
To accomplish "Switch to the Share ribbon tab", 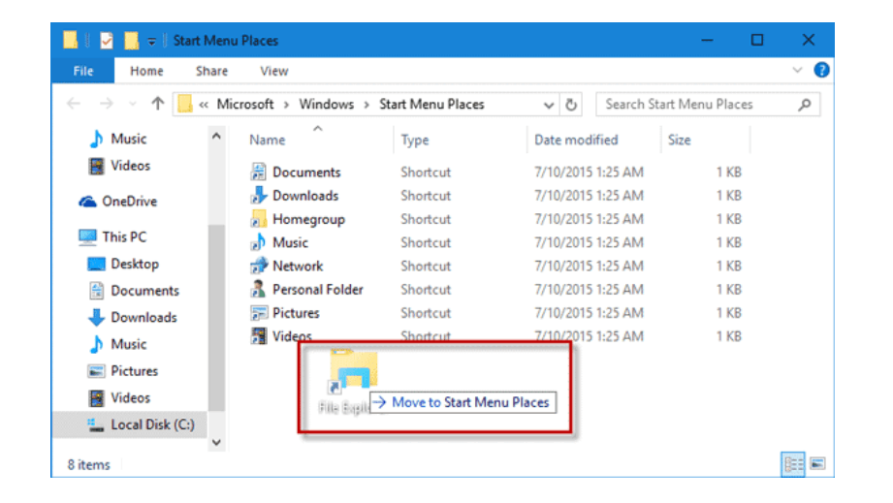I will click(x=212, y=71).
